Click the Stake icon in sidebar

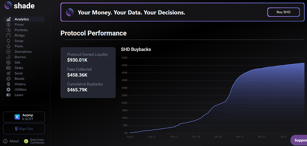[8, 68]
